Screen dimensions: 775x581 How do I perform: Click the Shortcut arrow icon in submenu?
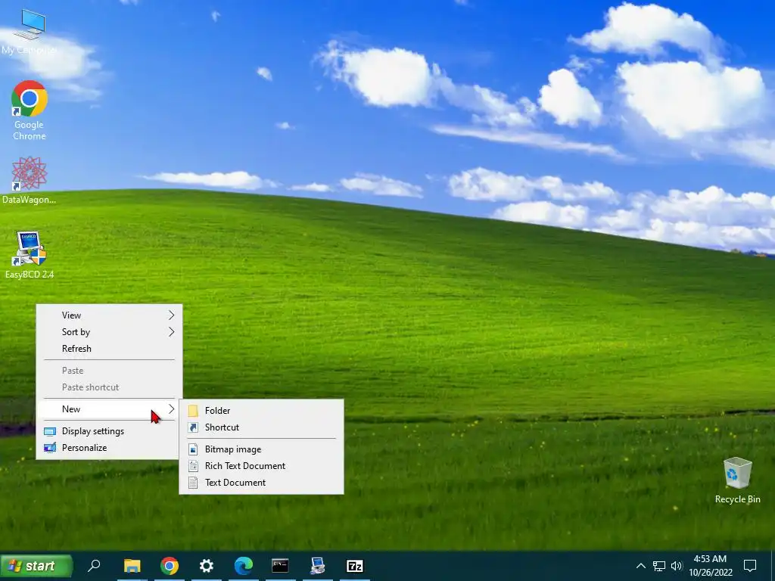point(193,427)
